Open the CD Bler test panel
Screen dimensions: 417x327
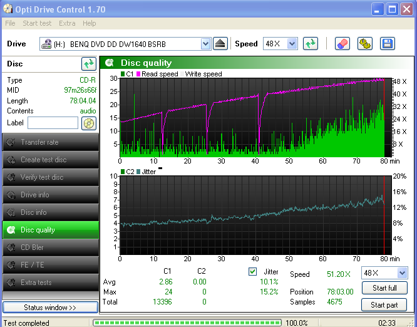pos(50,247)
